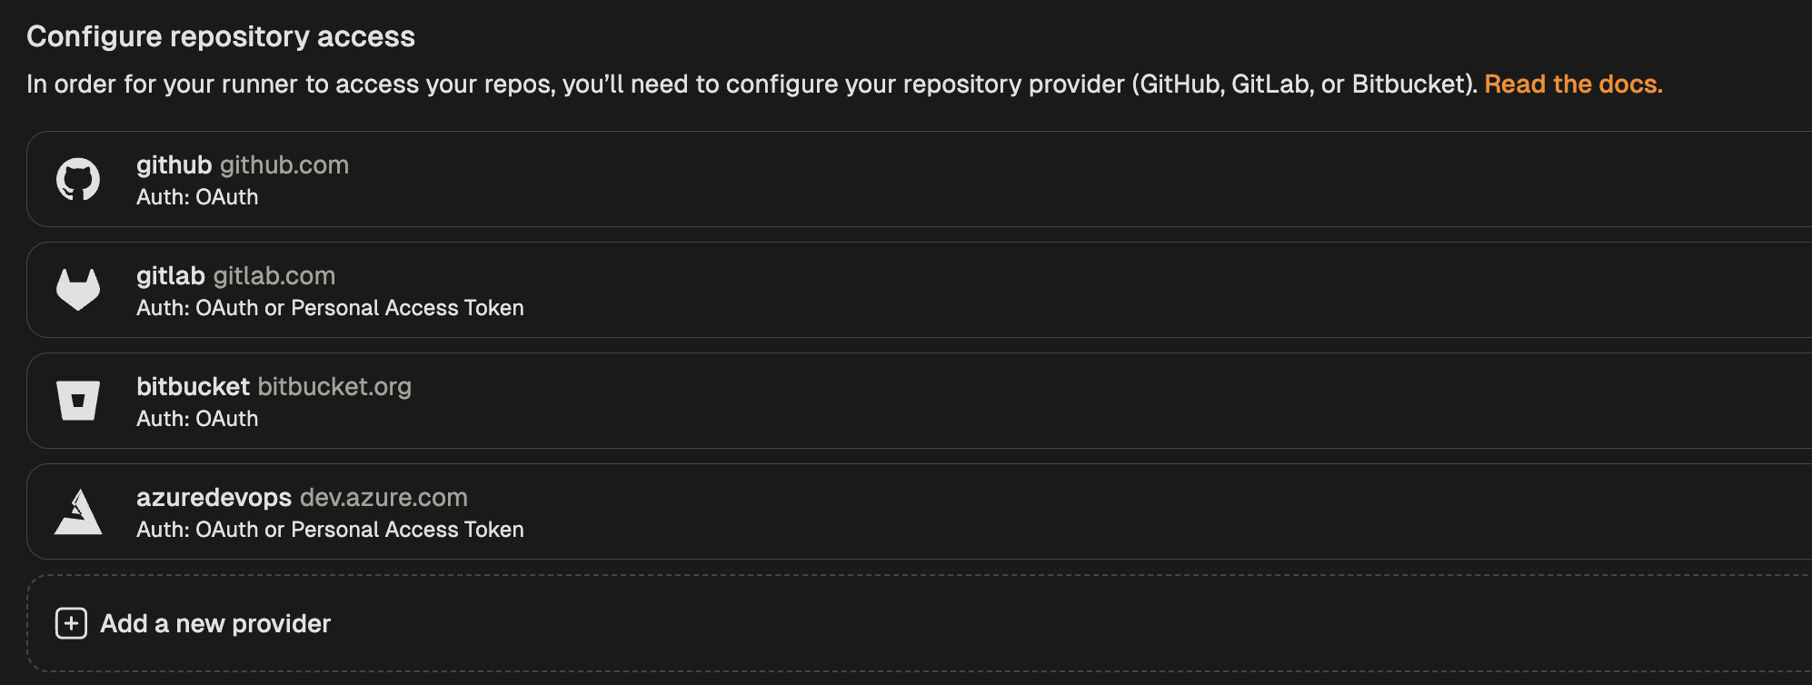Click GitLab's OAuth or Personal Access Token line

tap(330, 308)
